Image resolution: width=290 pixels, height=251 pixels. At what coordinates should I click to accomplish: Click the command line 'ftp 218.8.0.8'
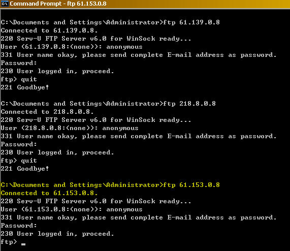click(x=189, y=104)
